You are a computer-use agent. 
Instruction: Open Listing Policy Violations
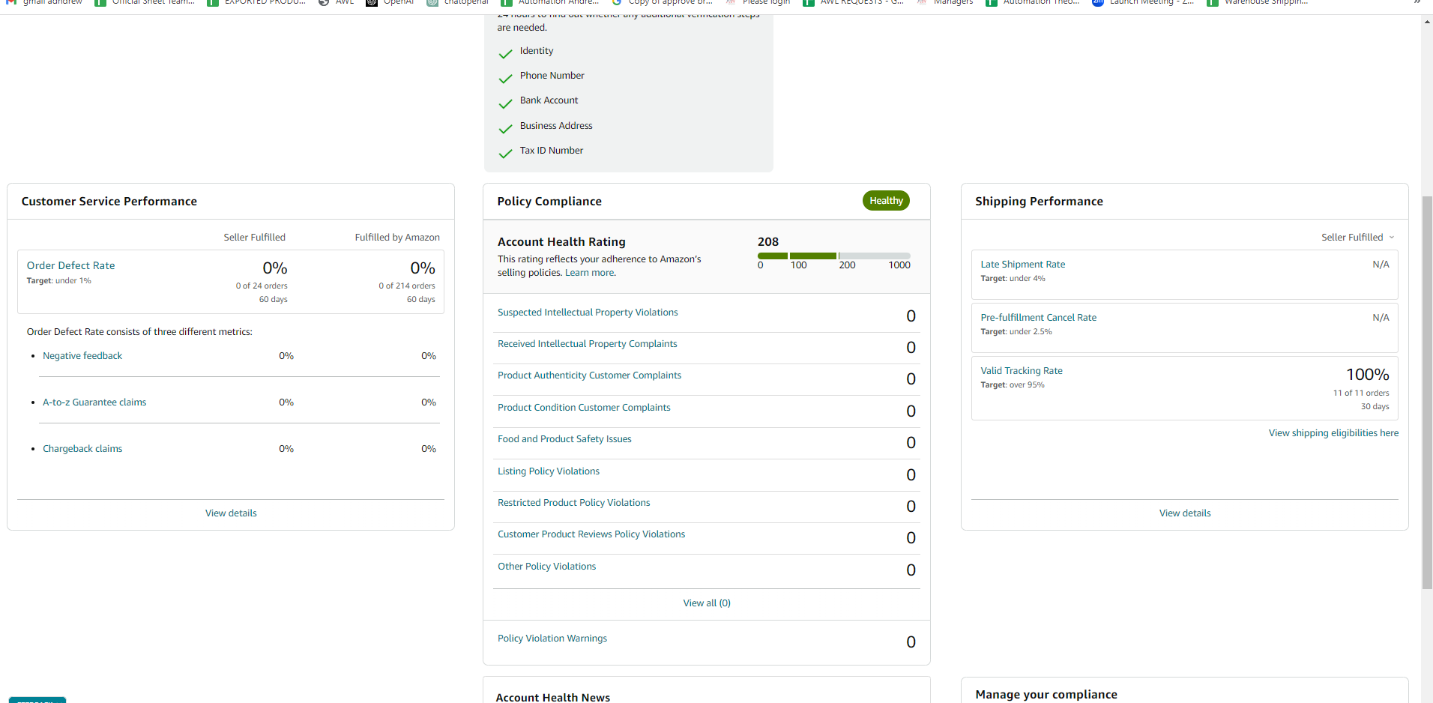tap(549, 471)
